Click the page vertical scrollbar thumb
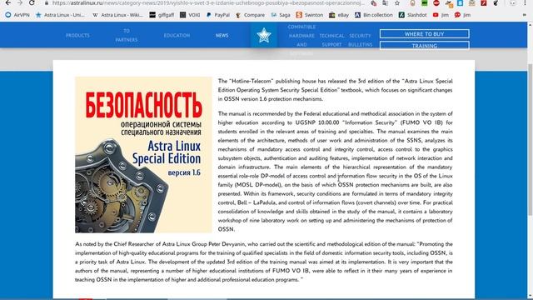 pos(530,139)
